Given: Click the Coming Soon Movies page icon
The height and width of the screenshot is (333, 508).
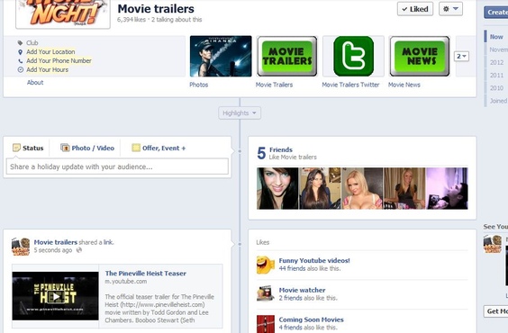Looking at the screenshot, I should pyautogui.click(x=266, y=324).
